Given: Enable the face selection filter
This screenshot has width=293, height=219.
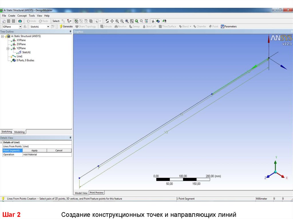Looking at the screenshot, I should (x=86, y=21).
